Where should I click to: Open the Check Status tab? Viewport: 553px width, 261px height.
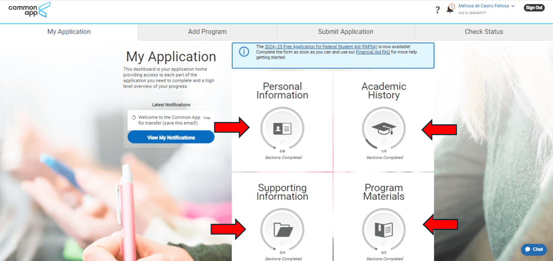[x=484, y=32]
